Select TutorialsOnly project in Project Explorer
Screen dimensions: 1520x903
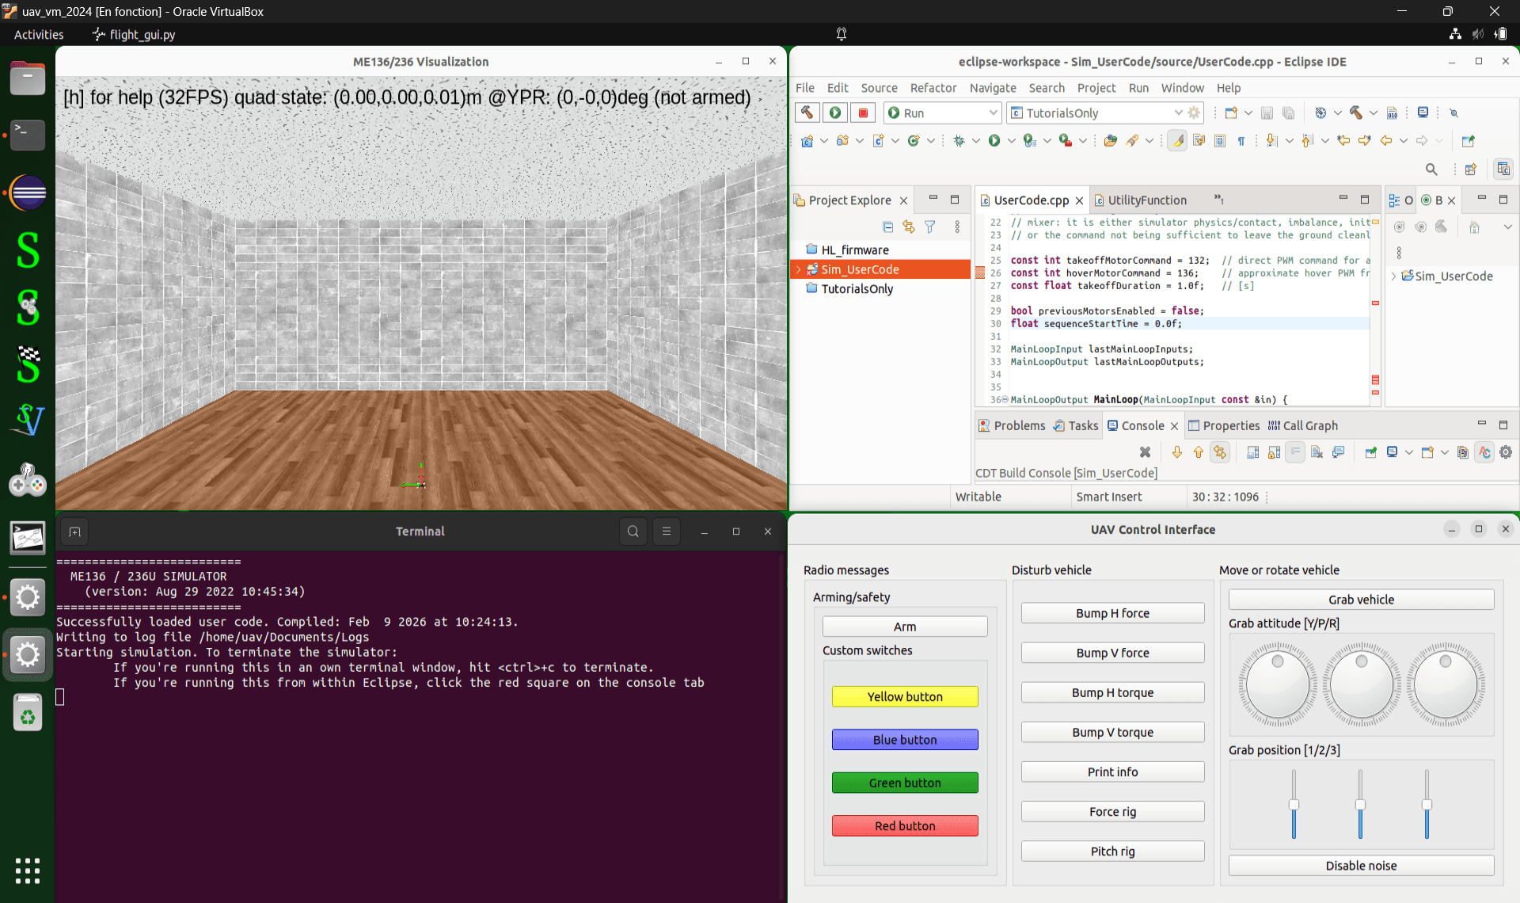[x=857, y=288]
